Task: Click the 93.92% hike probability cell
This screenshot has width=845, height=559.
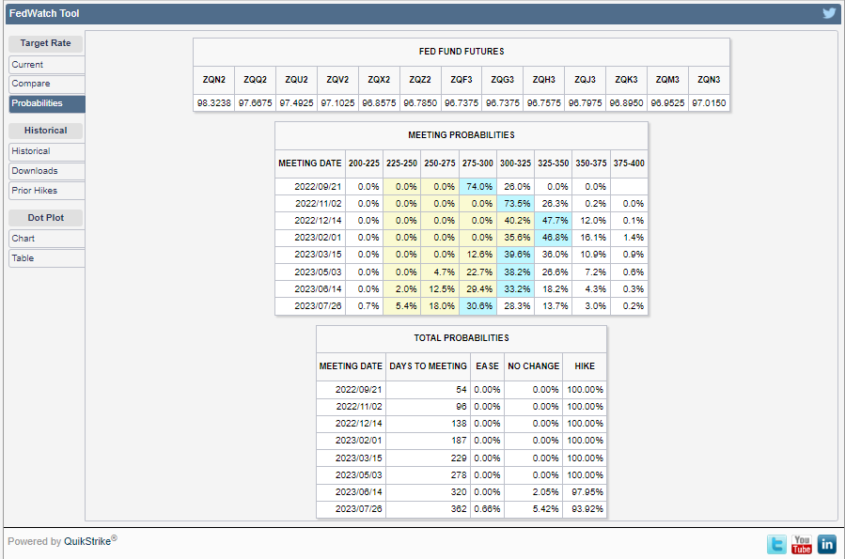Action: 585,508
